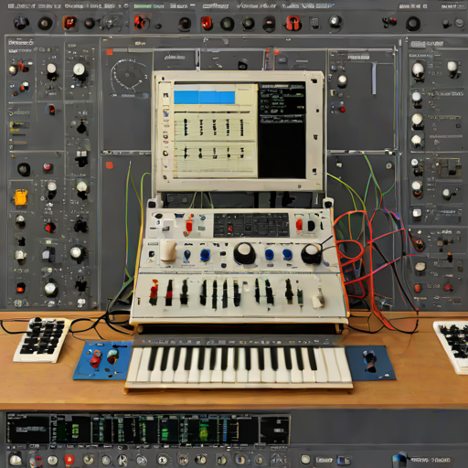Click the large black knob at synth's right end
The height and width of the screenshot is (468, 468).
(312, 254)
